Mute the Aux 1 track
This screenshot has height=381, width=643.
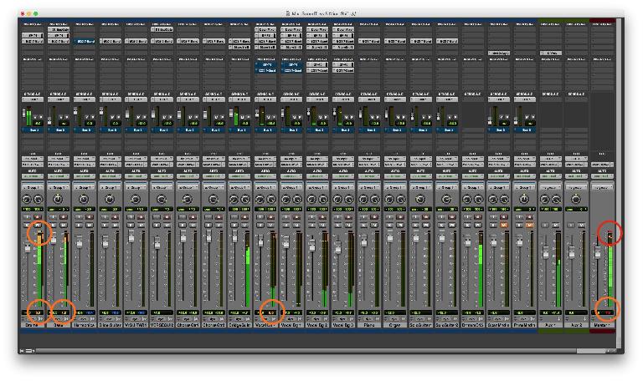tap(557, 223)
